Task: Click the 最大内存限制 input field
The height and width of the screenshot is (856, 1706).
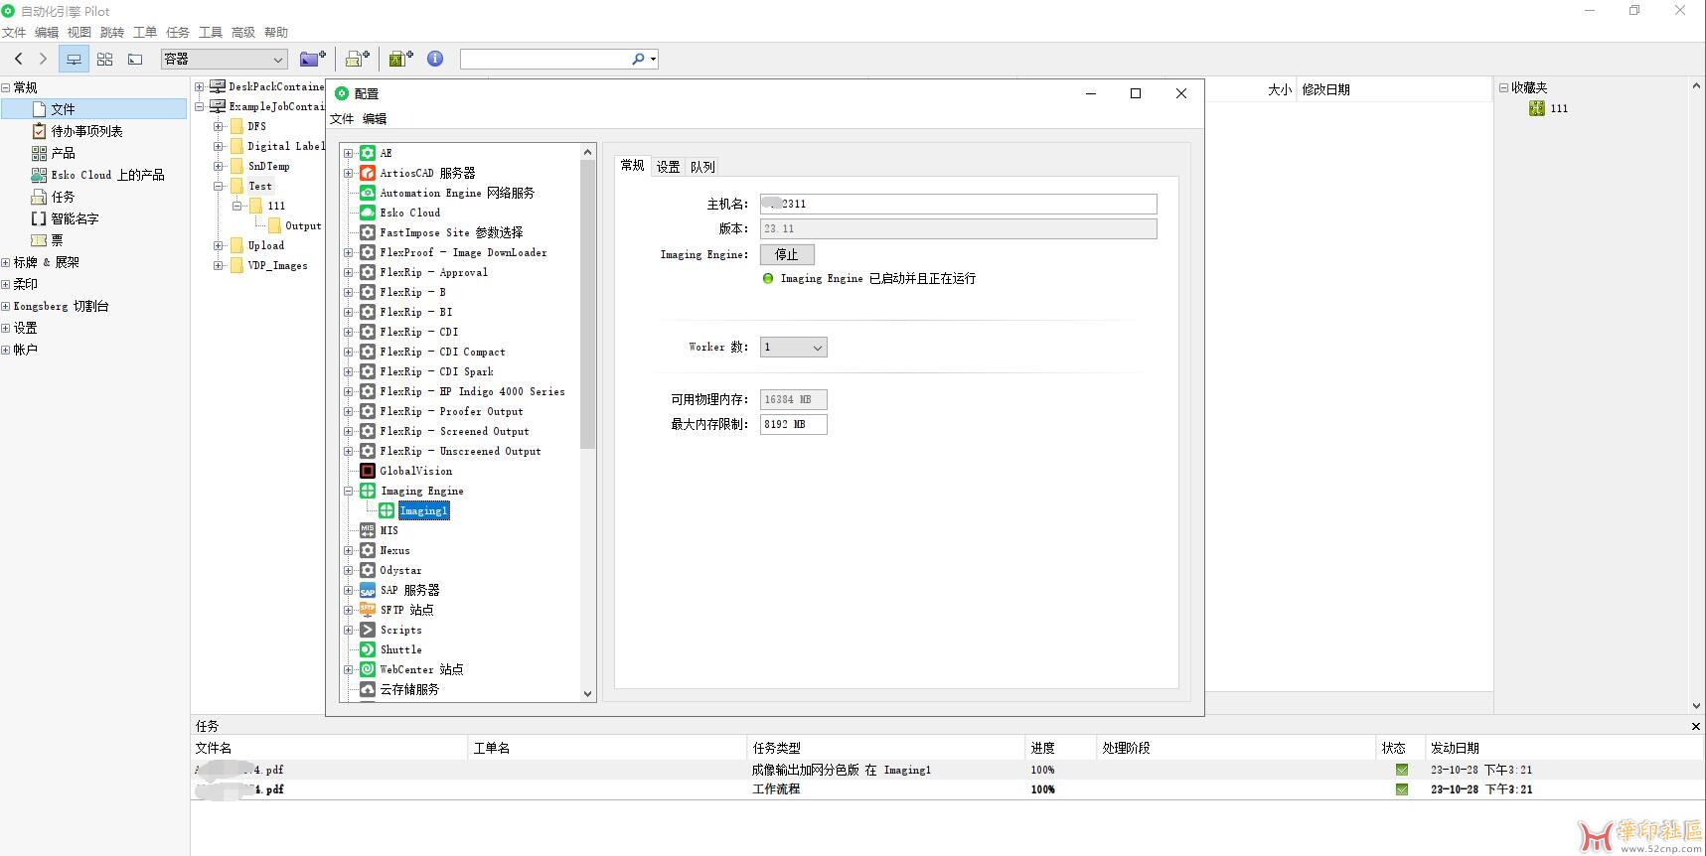Action: (x=793, y=424)
